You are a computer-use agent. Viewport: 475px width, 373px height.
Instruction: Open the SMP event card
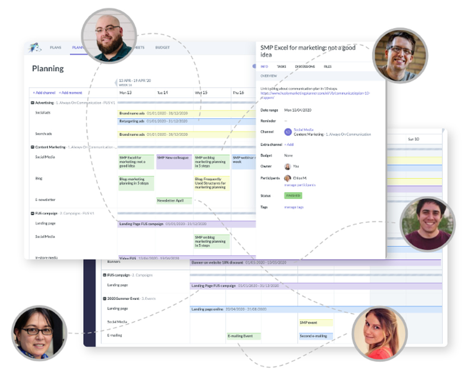click(316, 323)
